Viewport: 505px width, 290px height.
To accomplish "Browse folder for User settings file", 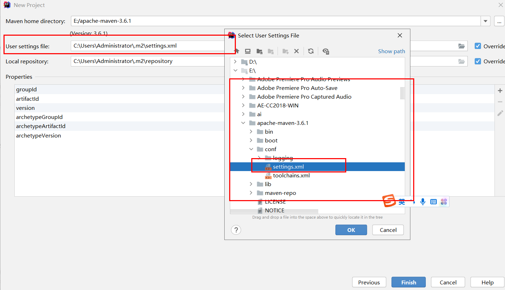I will (462, 46).
